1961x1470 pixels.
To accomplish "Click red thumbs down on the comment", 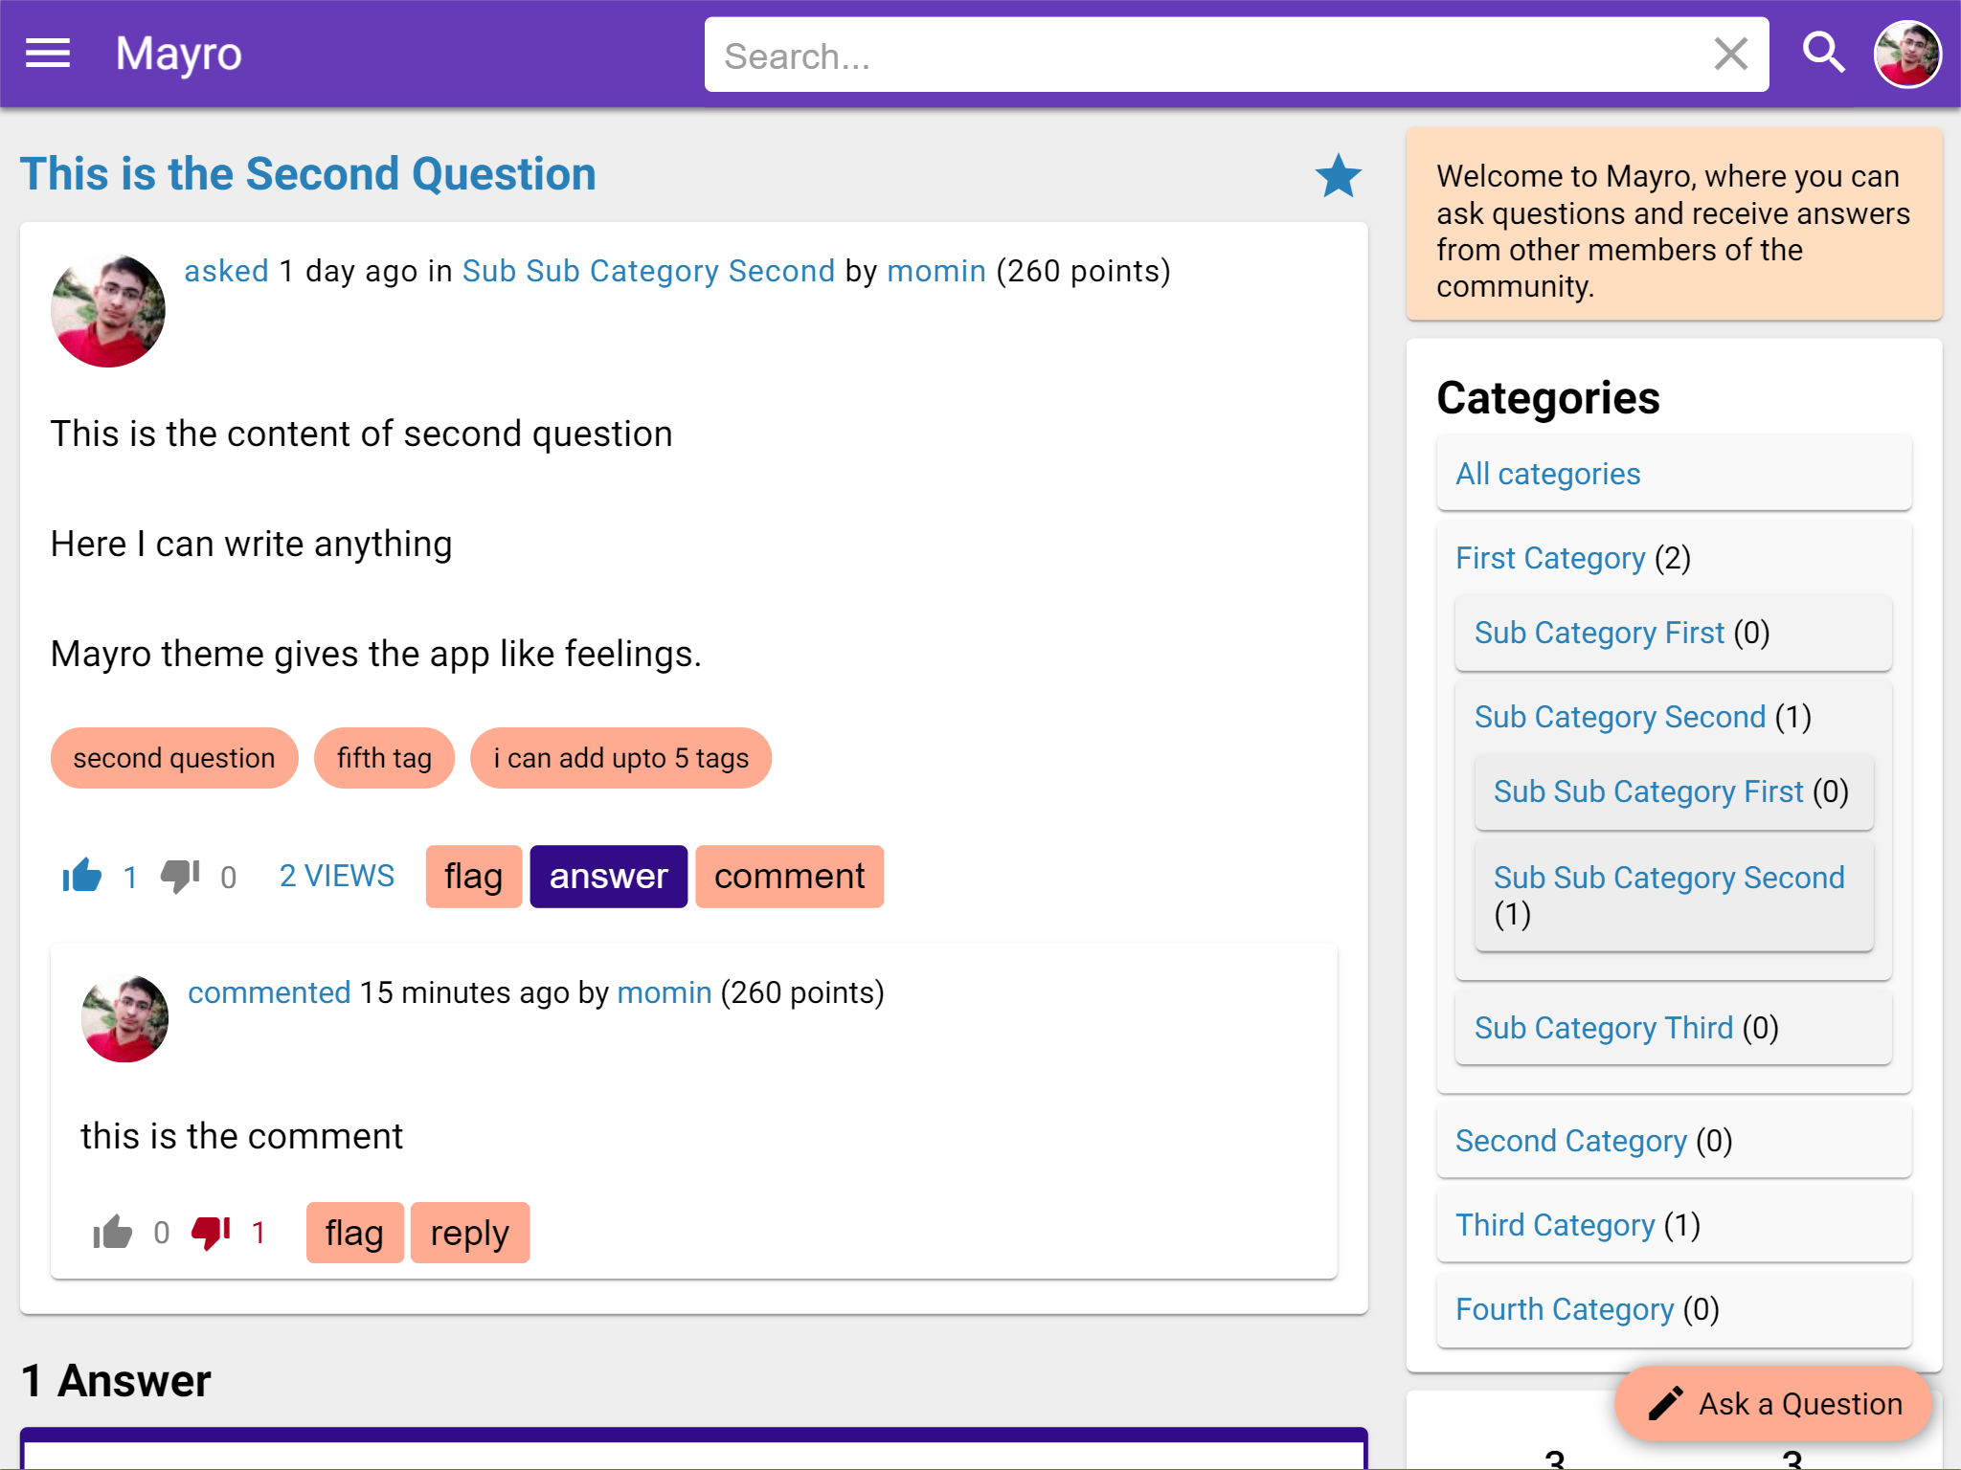I will pyautogui.click(x=212, y=1233).
